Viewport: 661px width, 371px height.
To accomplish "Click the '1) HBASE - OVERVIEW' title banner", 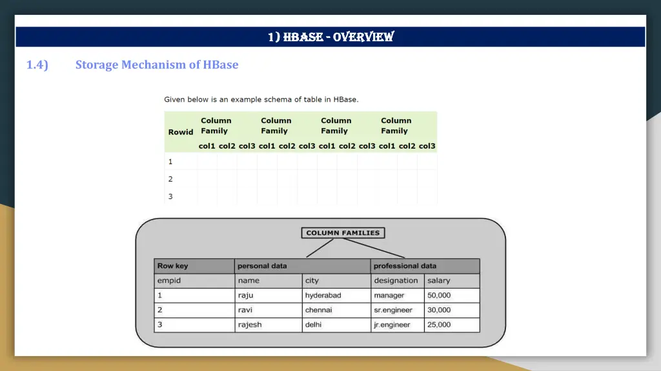I will (330, 37).
